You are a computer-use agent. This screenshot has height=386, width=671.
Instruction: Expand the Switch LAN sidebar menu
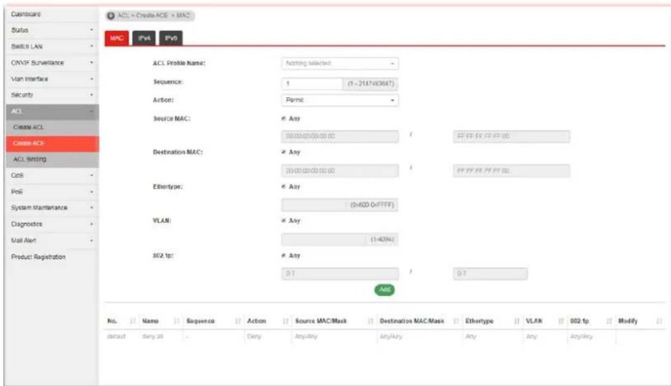[x=52, y=46]
